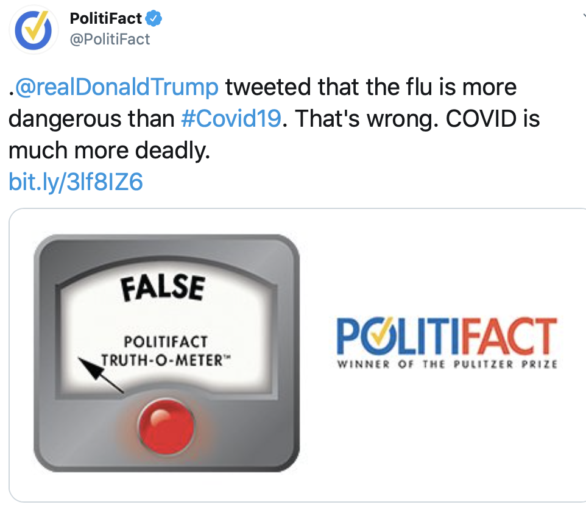Open the @PolitiFact handle link

pyautogui.click(x=110, y=39)
